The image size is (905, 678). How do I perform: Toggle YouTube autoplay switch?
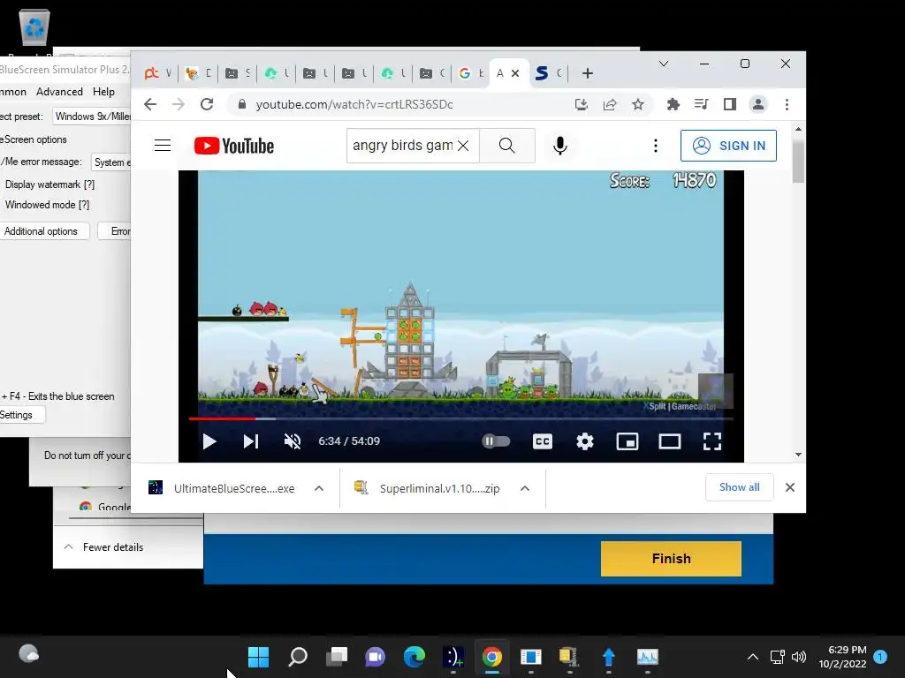pos(496,441)
